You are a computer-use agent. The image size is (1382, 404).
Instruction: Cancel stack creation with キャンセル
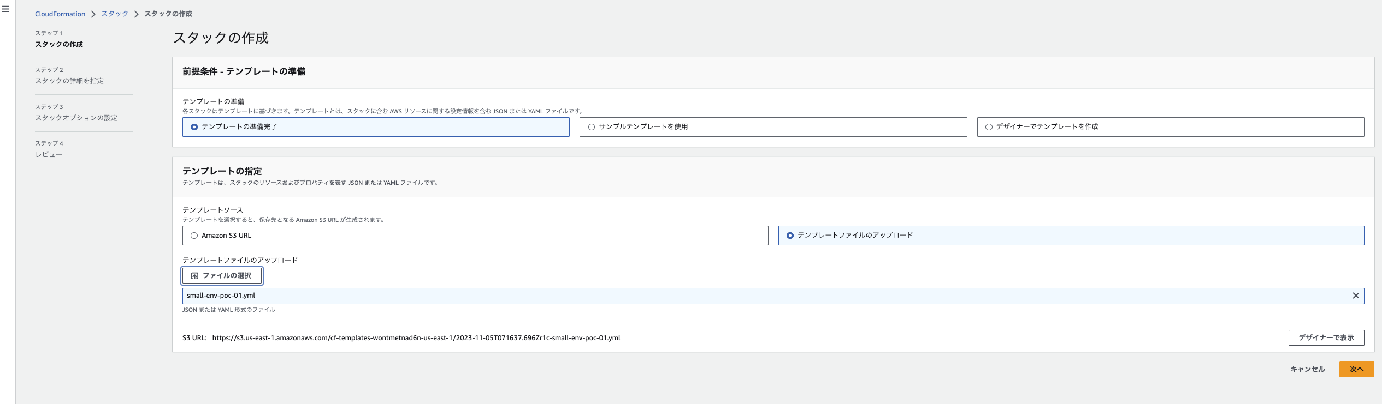(1307, 369)
